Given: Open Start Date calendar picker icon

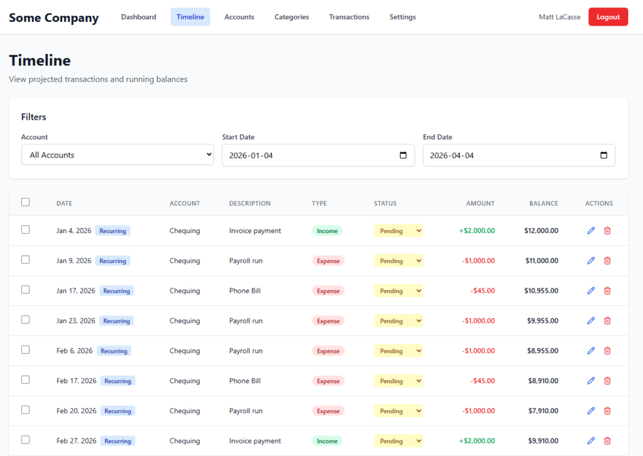Looking at the screenshot, I should (x=403, y=155).
